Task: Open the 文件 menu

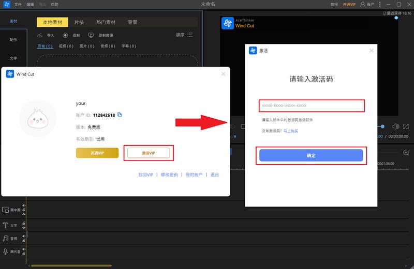Action: [x=18, y=5]
